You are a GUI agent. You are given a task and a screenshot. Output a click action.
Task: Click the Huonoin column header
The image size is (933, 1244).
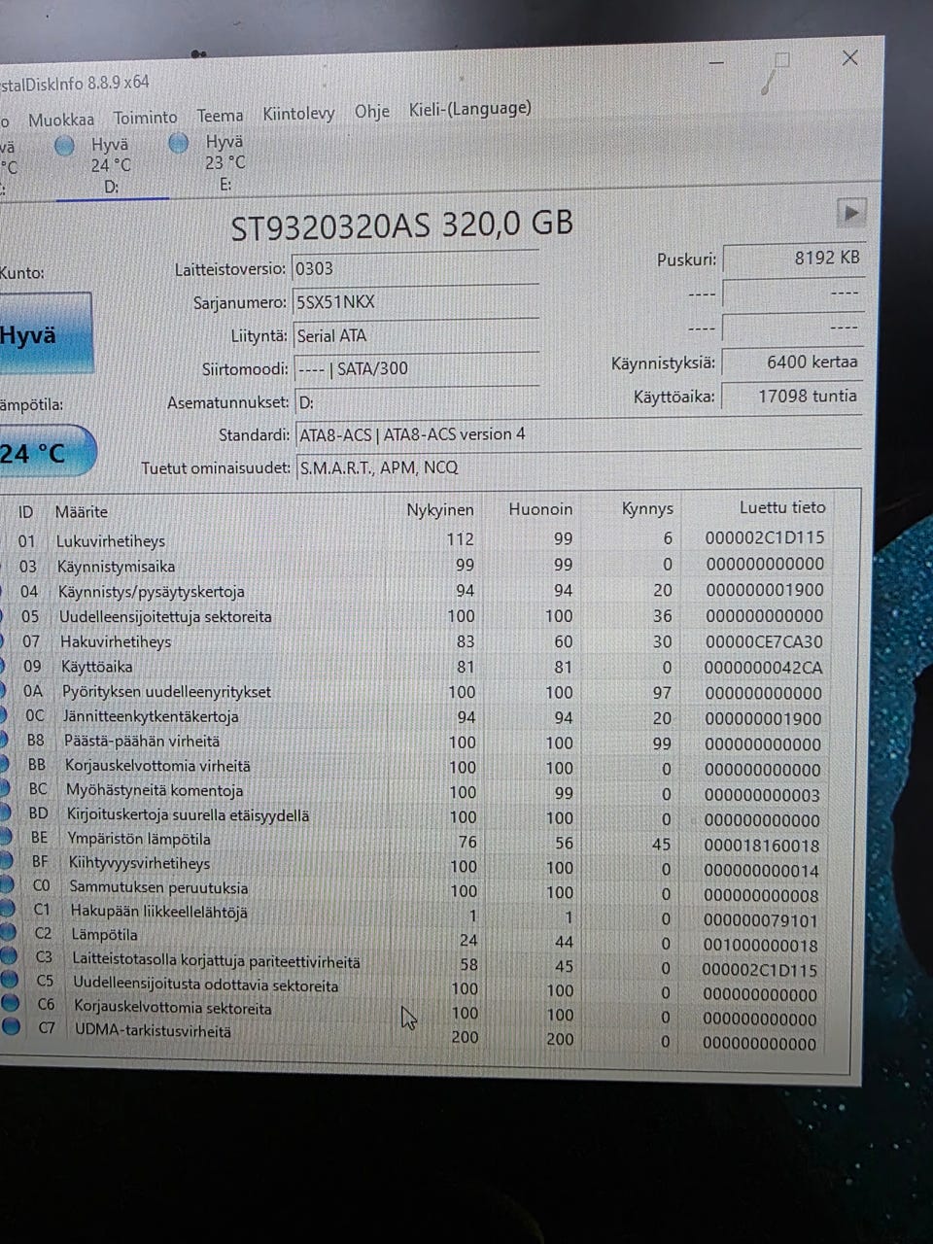pyautogui.click(x=540, y=508)
